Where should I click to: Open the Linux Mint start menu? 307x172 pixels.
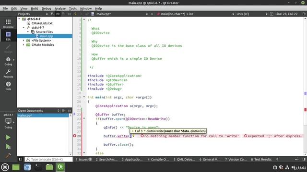5,167
